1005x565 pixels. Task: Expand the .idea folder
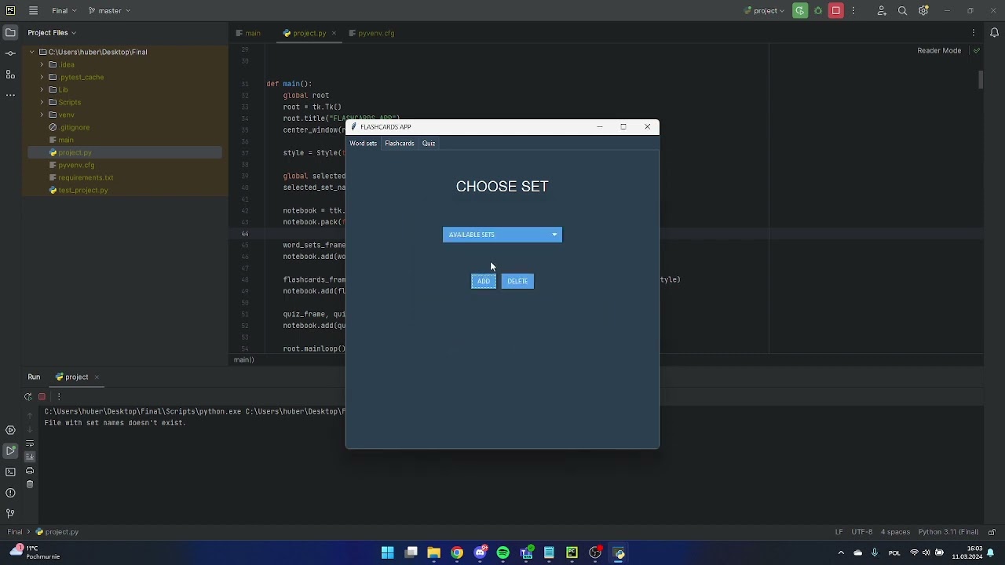coord(42,64)
